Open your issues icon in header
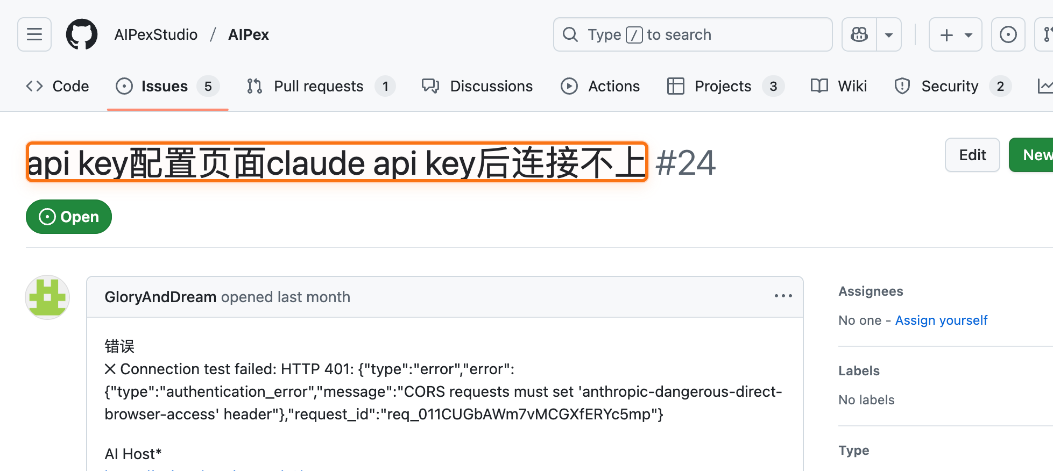1053x471 pixels. coord(1008,34)
